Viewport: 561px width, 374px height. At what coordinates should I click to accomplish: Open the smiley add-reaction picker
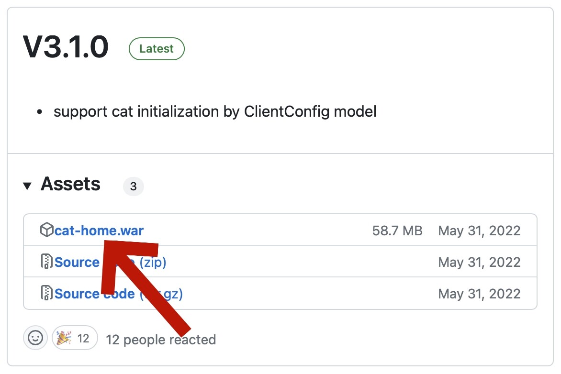tap(35, 339)
